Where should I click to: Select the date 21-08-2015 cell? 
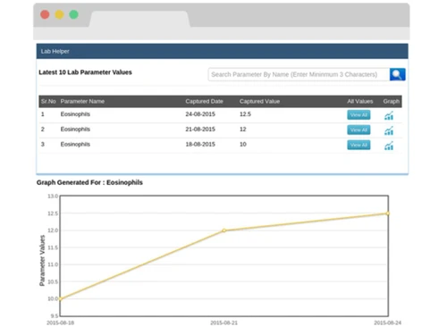(x=200, y=130)
